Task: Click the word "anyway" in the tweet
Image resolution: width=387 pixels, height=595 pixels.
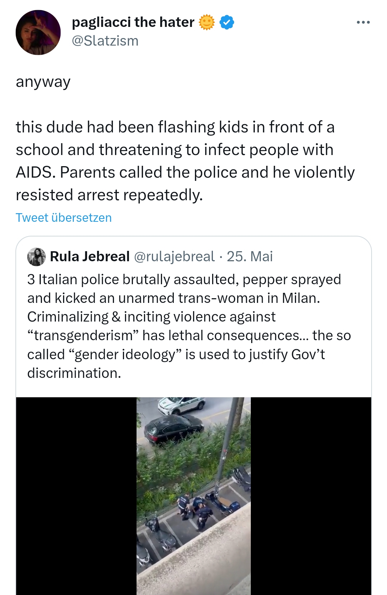Action: [43, 82]
